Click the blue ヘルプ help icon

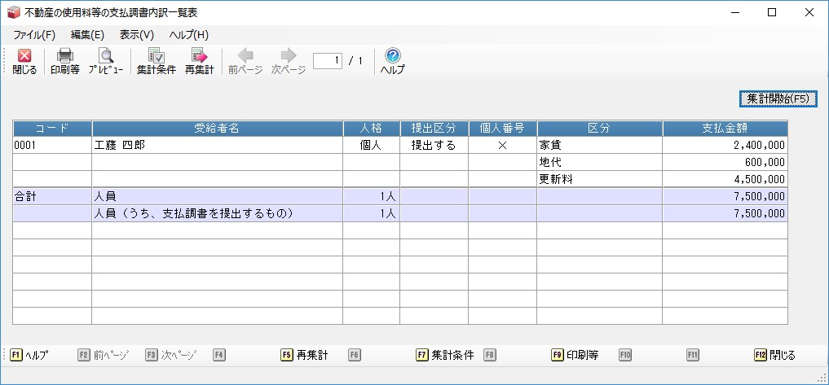(392, 56)
